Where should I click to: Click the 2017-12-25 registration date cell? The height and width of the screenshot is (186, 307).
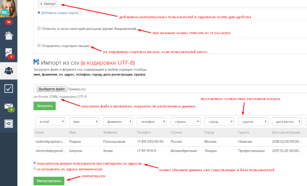pos(287,151)
